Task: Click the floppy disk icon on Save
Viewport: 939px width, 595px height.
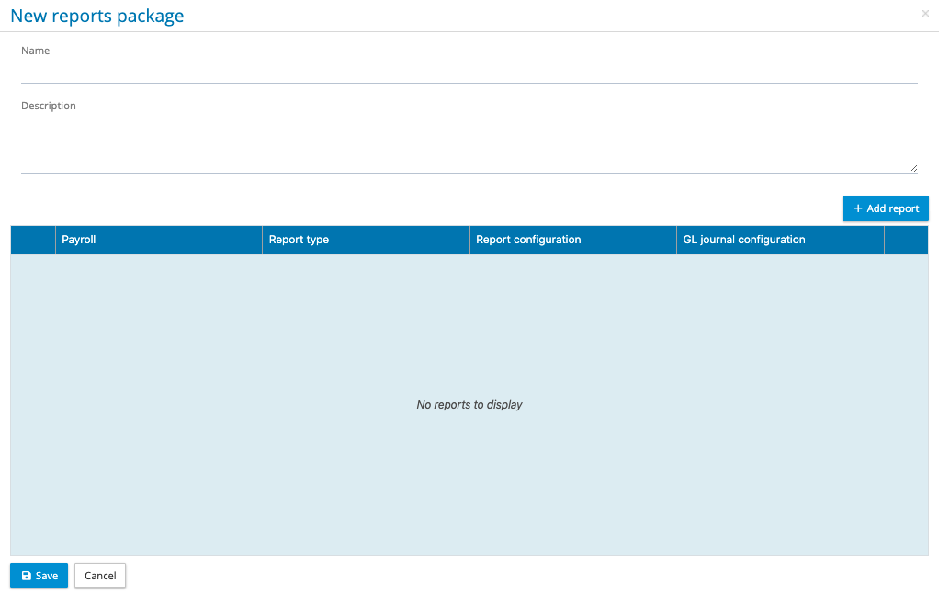Action: tap(26, 576)
